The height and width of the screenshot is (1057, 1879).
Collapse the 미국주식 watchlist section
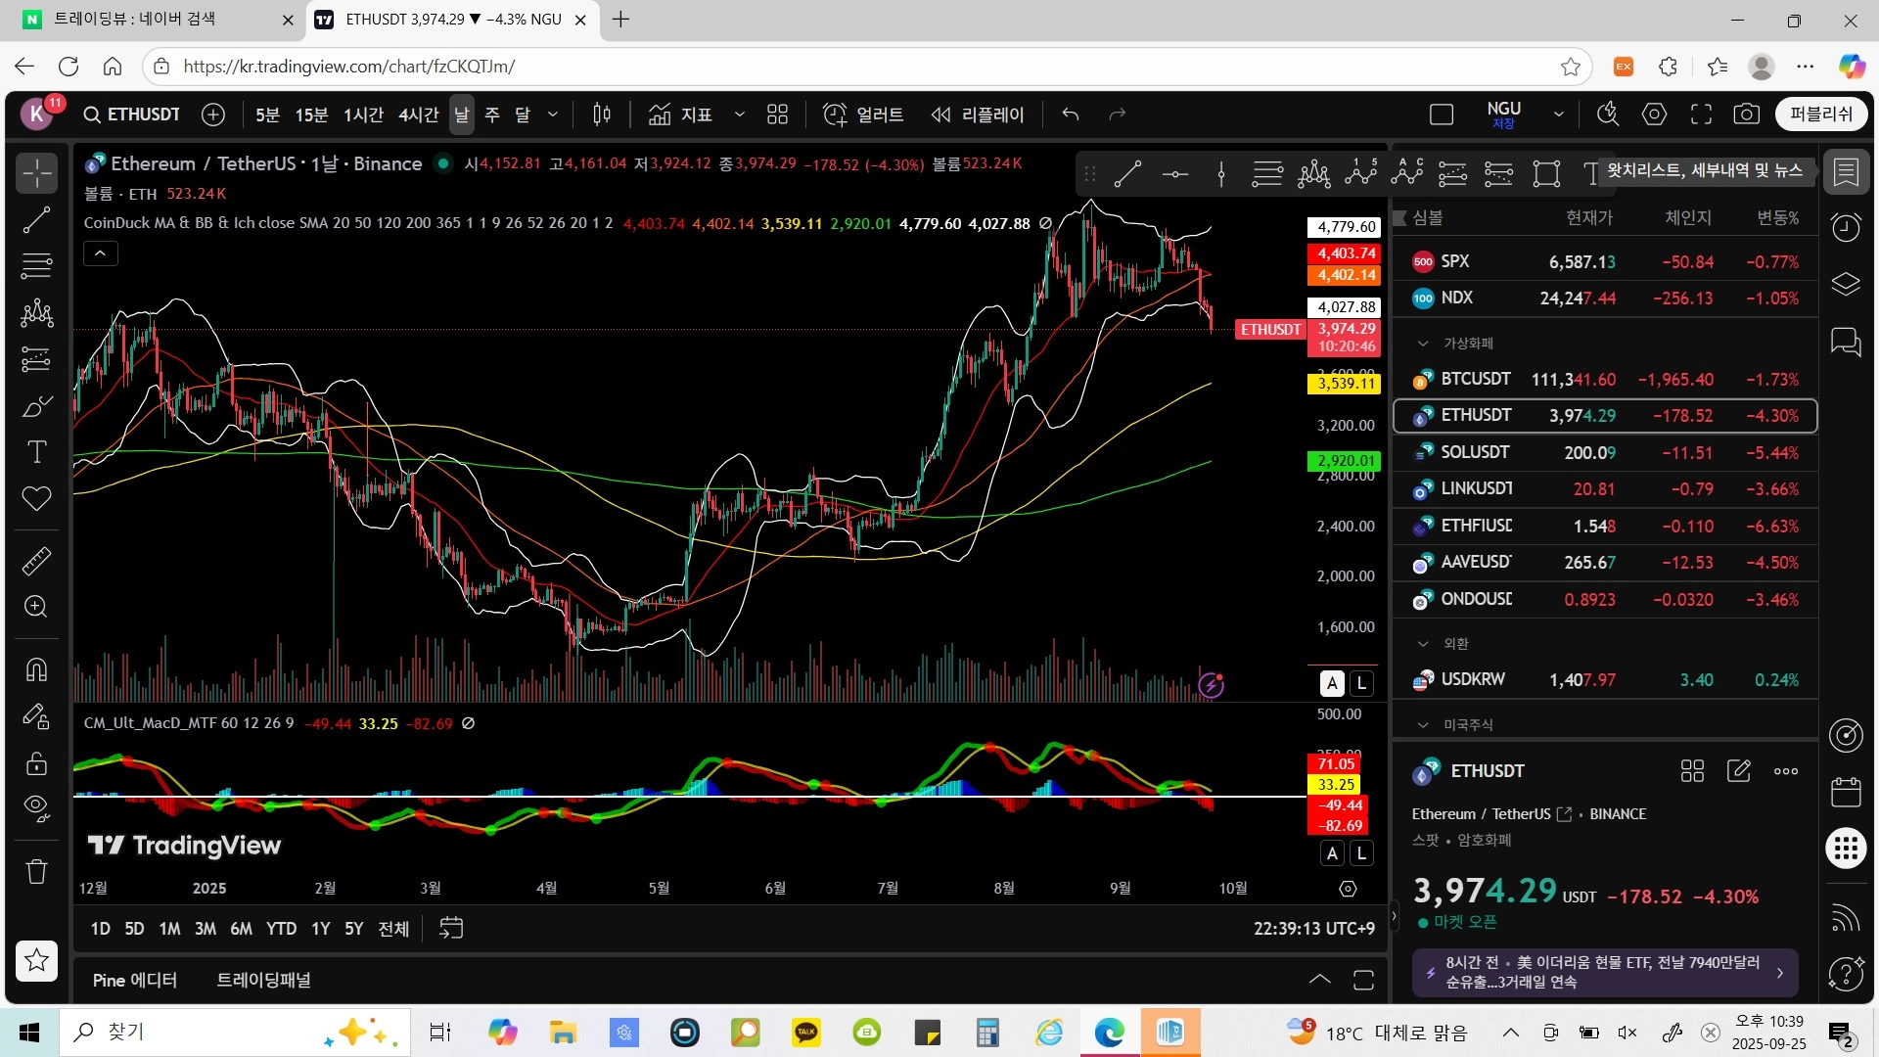click(x=1423, y=725)
